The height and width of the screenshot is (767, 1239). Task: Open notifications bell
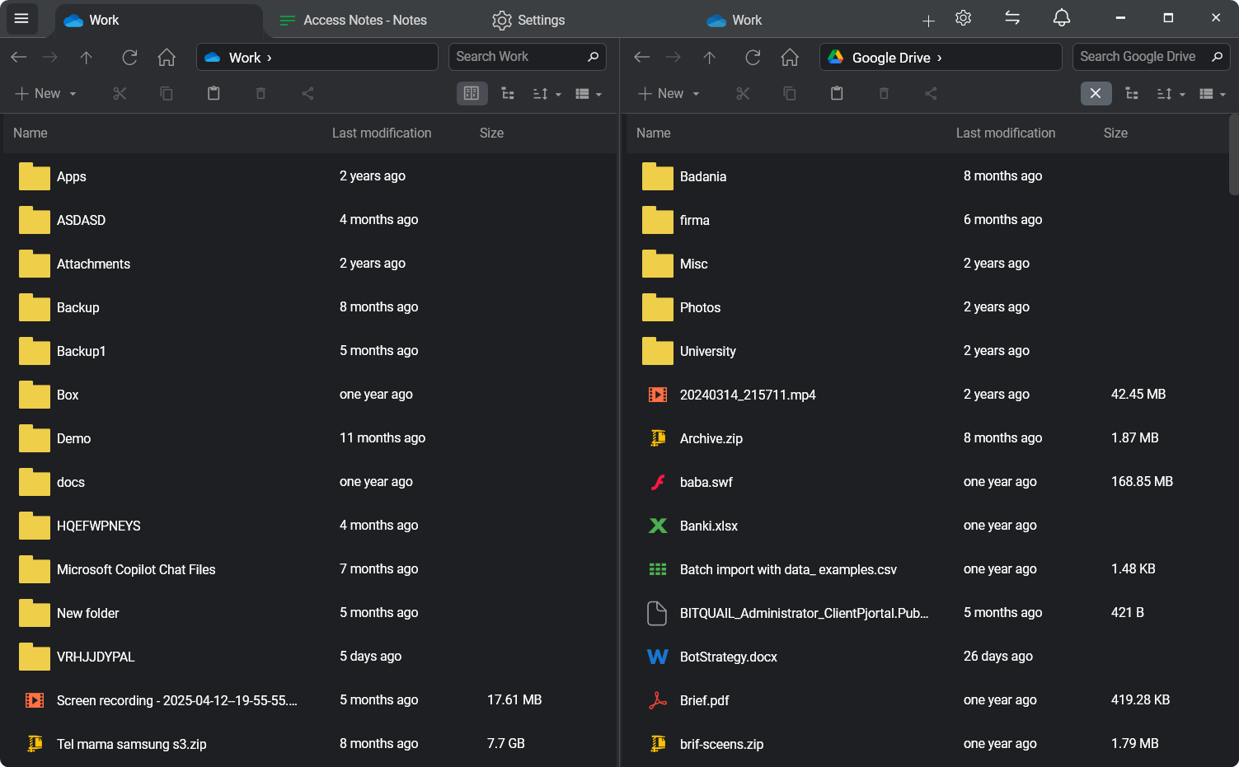(1062, 18)
